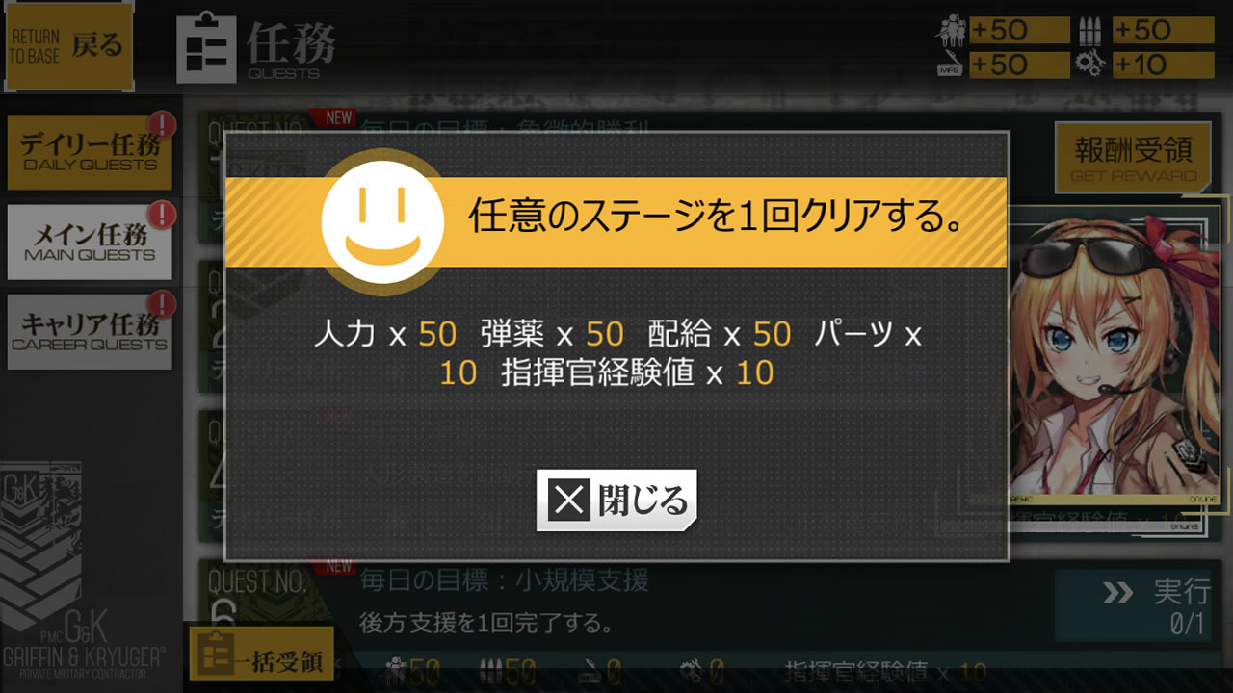The width and height of the screenshot is (1233, 693).
Task: Click the 任務 Quests clipboard icon
Action: tap(207, 46)
